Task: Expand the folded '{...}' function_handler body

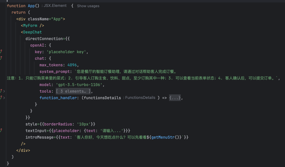Action: [175, 98]
